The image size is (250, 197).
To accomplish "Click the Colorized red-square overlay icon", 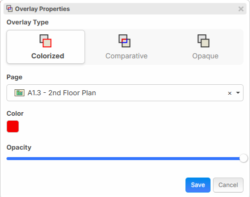I will tap(45, 41).
